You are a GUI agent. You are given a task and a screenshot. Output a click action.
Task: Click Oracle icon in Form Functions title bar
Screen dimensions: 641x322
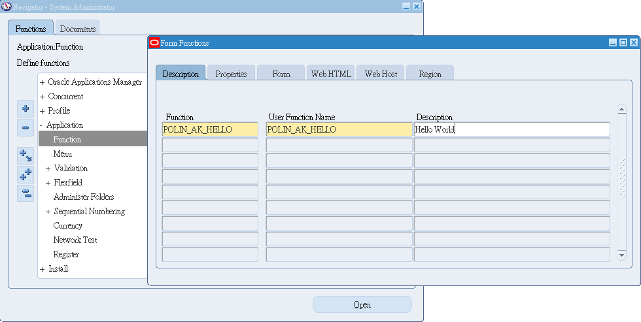(x=154, y=43)
